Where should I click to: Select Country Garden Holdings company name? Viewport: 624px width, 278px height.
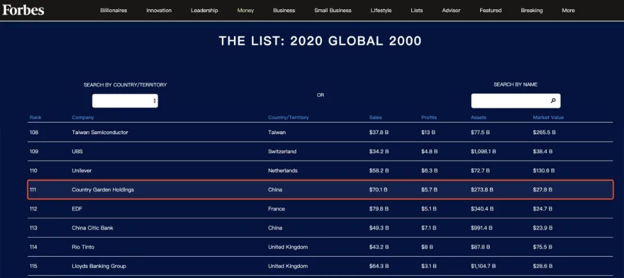[103, 190]
